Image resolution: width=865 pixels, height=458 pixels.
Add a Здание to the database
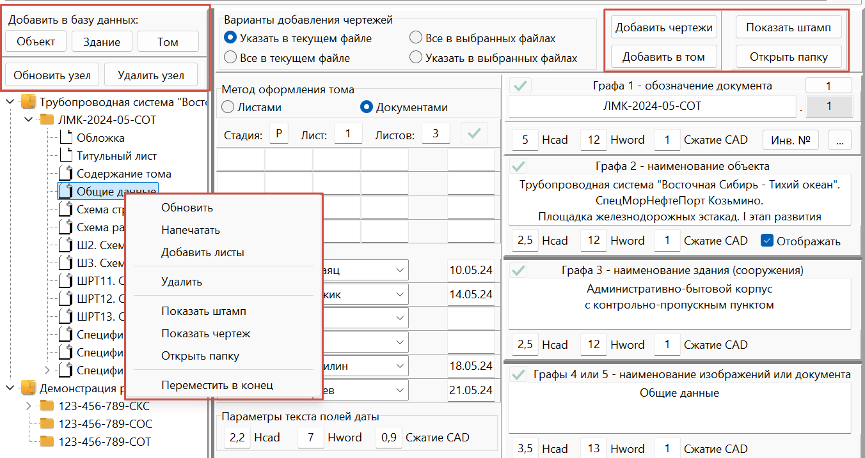pos(102,42)
